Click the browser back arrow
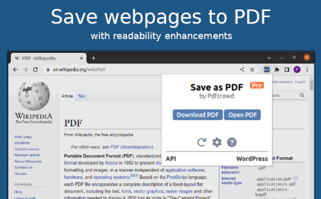321x199 pixels. 15,70
